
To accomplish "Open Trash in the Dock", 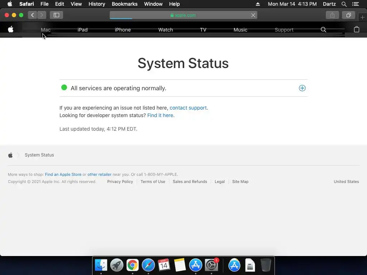I will 266,265.
